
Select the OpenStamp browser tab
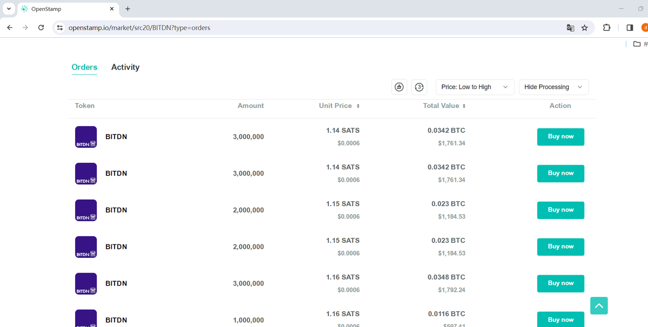[x=67, y=9]
